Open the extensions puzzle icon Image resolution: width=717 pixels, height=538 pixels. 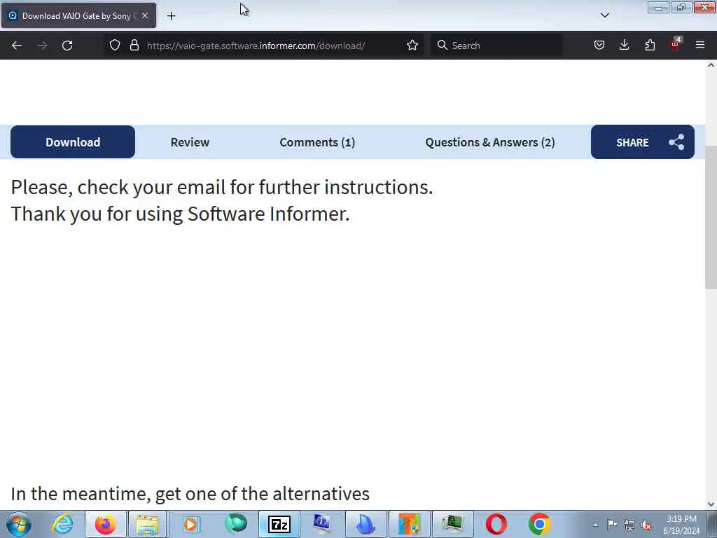pos(650,46)
